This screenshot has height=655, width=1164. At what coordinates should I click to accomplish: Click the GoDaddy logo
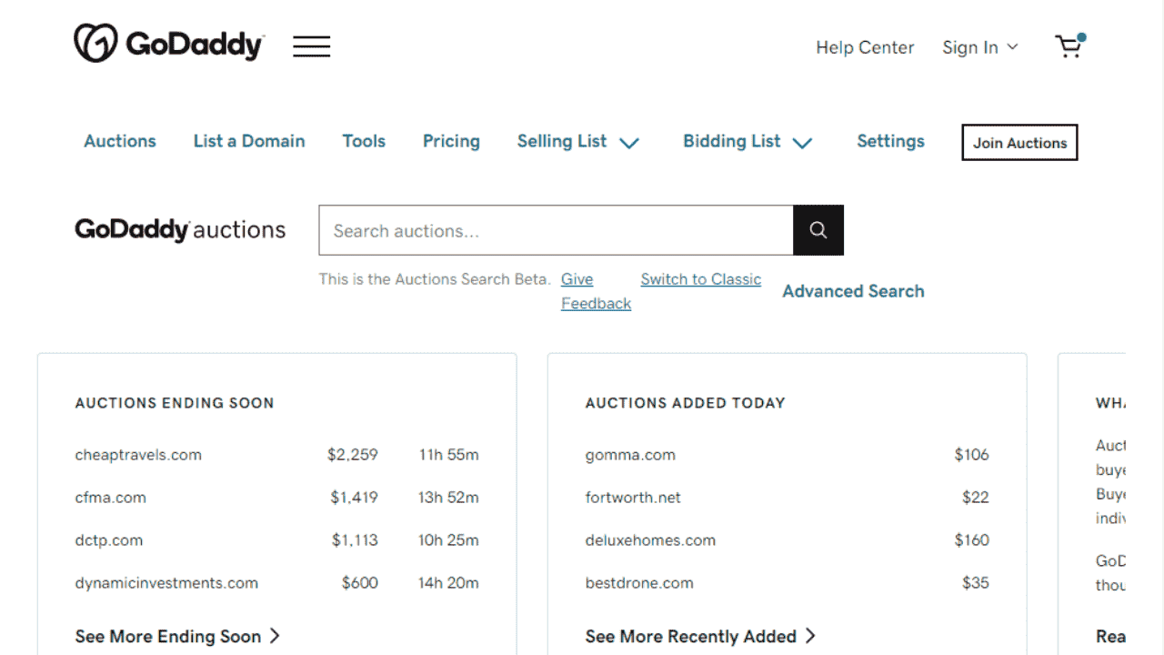(x=169, y=44)
